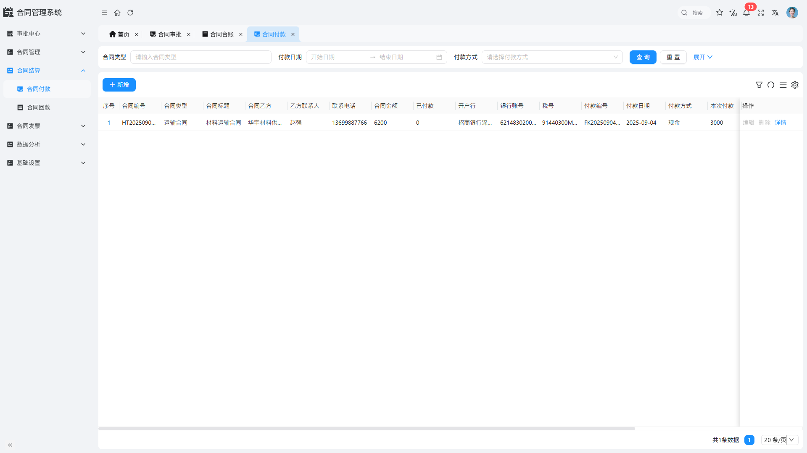Image resolution: width=807 pixels, height=453 pixels.
Task: Click the 新增 button
Action: click(x=119, y=85)
